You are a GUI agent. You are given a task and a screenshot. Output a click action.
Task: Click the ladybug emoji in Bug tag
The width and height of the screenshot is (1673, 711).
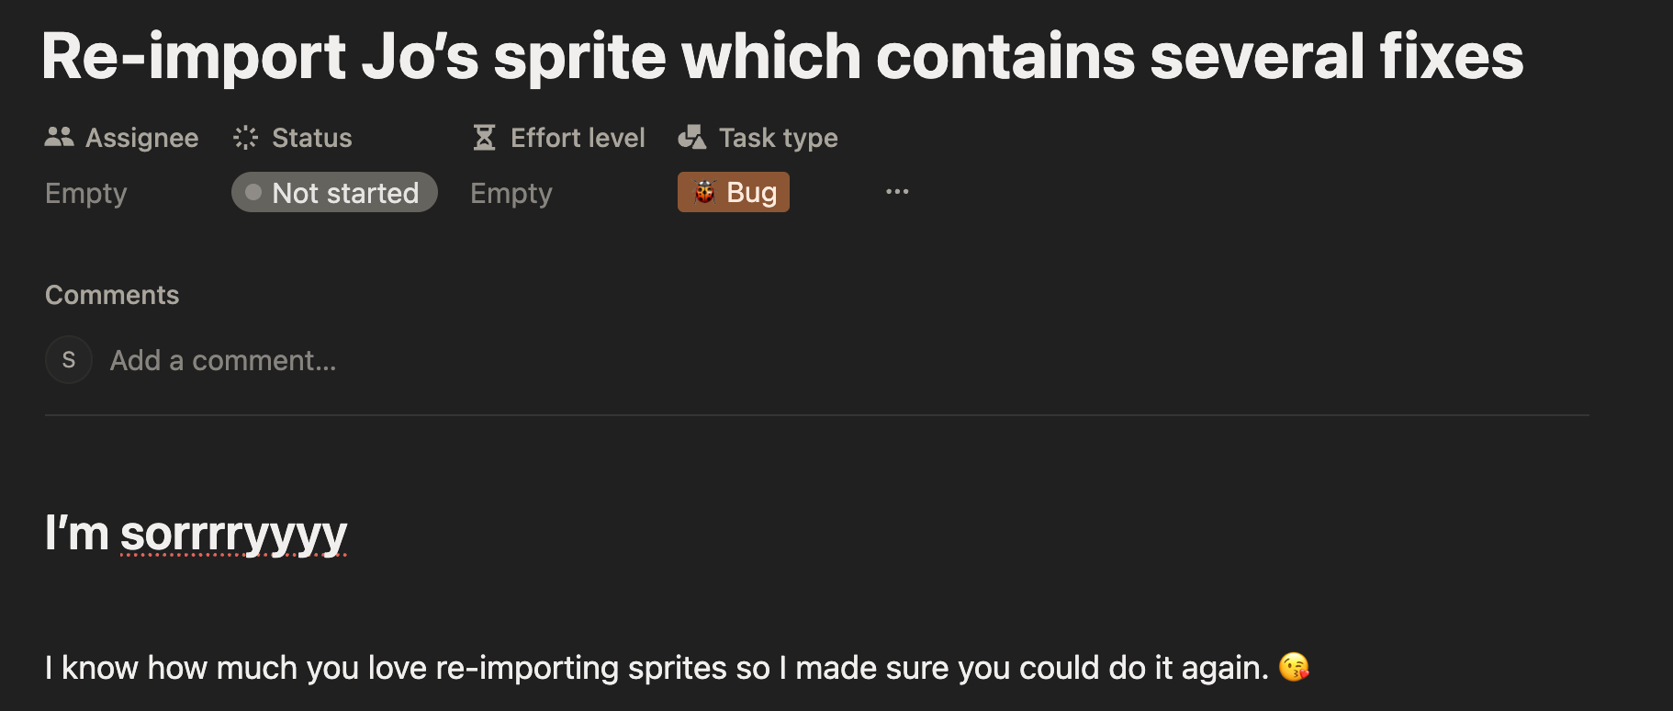tap(704, 192)
